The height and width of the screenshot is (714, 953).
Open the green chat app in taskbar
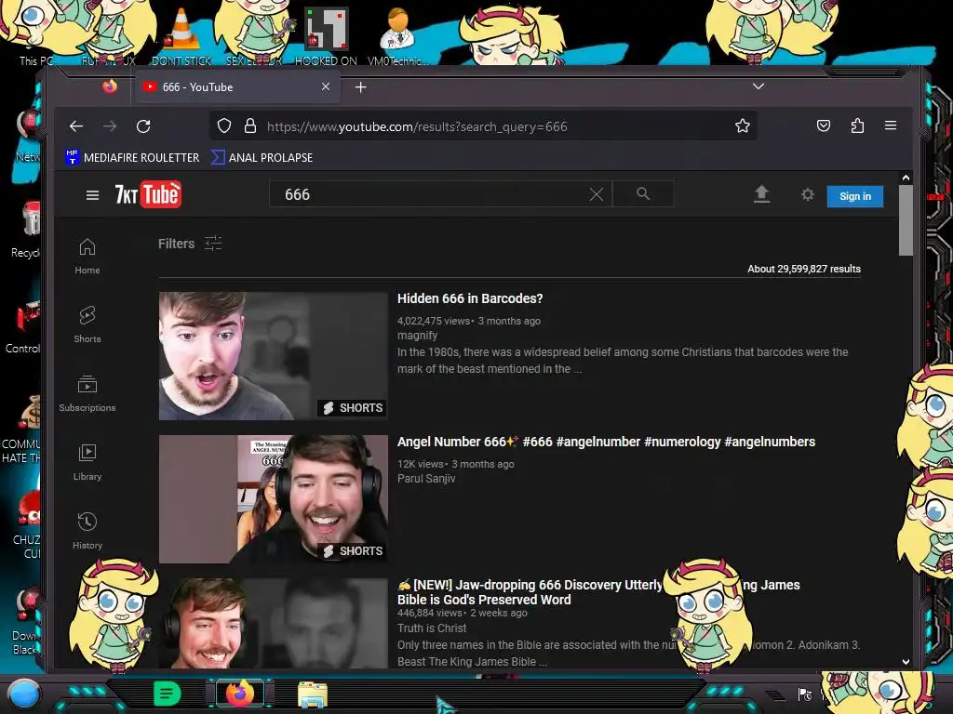[x=168, y=694]
